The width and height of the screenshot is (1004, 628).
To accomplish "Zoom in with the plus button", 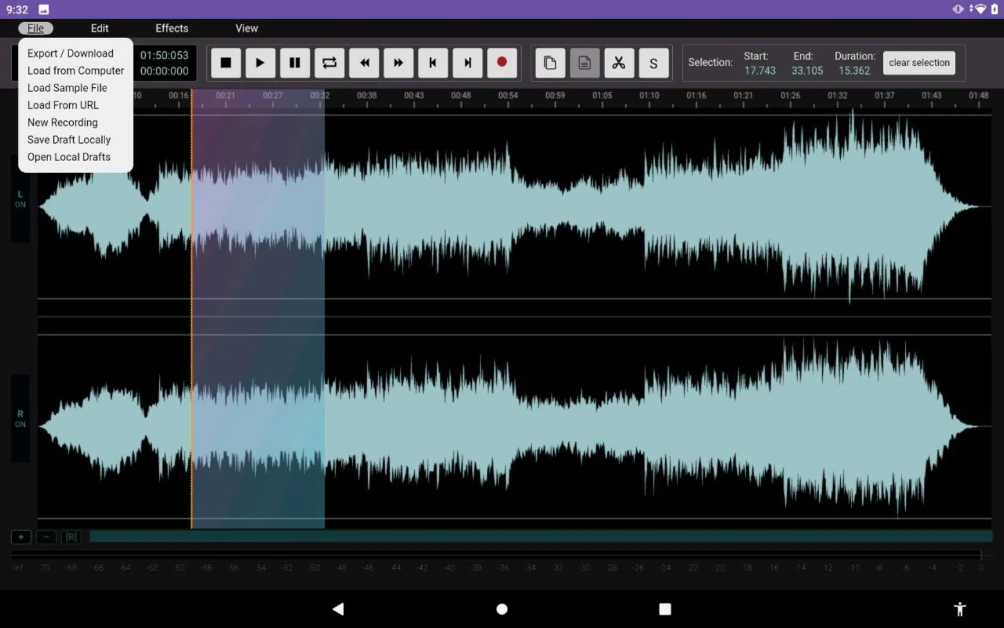I will pos(20,537).
